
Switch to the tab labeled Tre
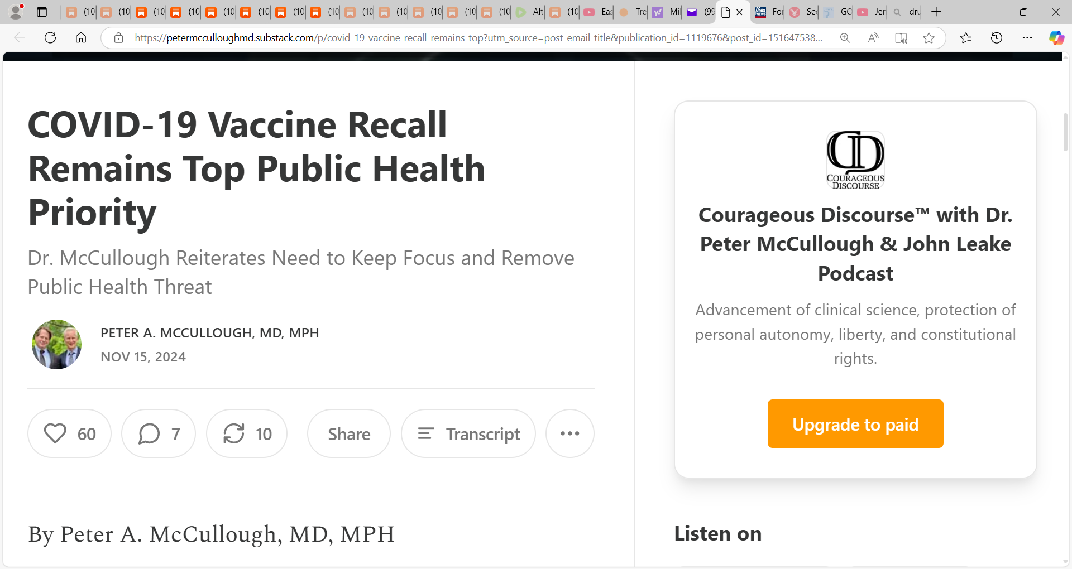632,12
